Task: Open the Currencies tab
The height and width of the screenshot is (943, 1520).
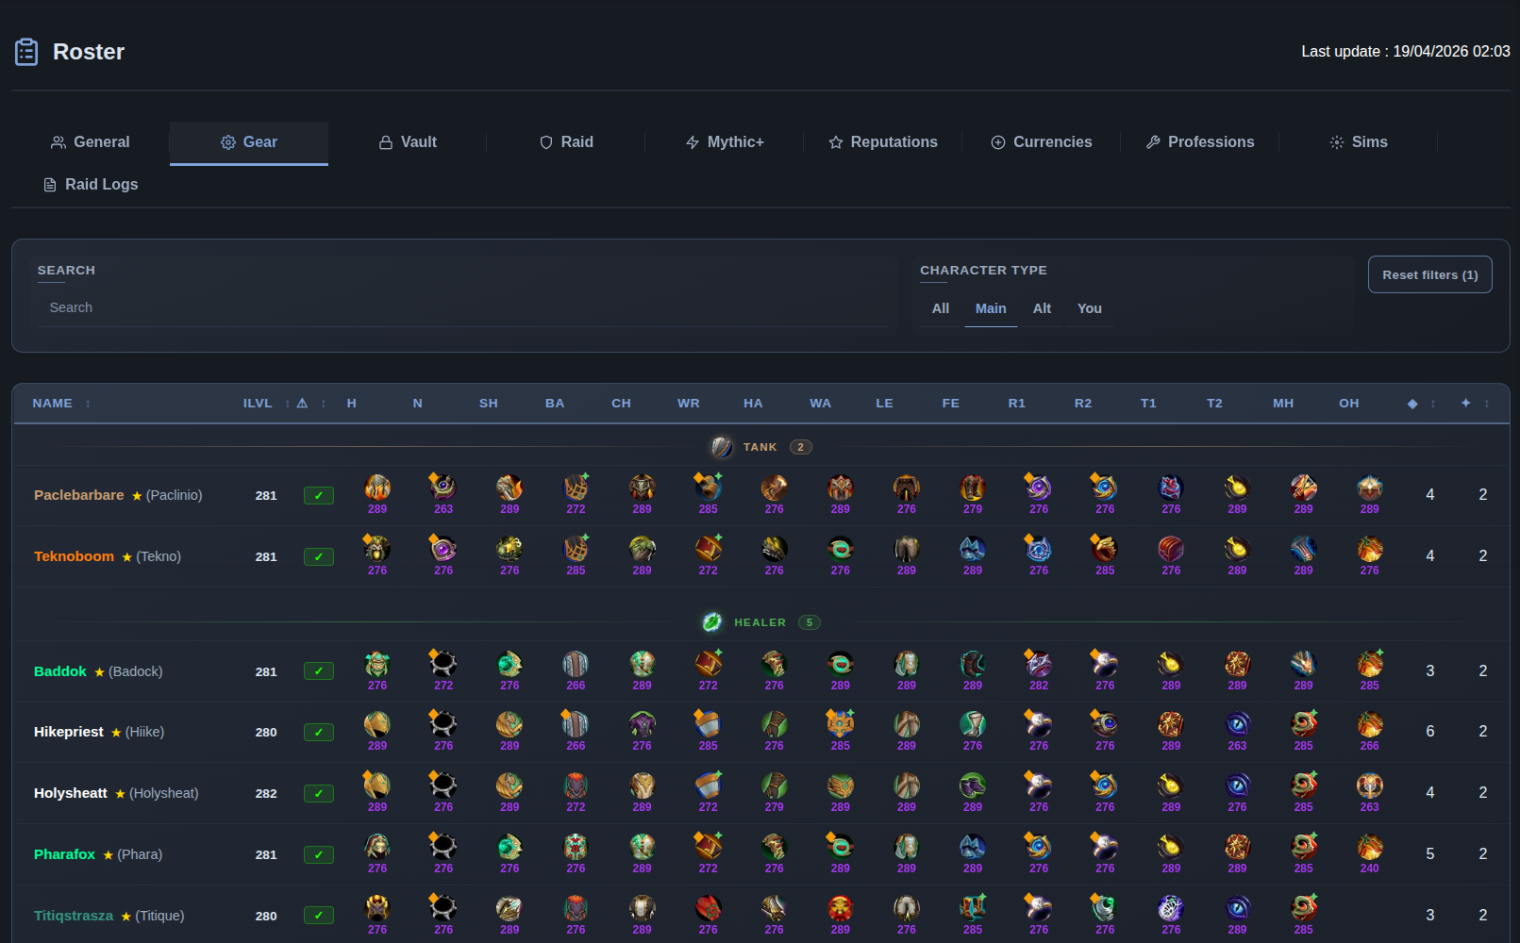Action: tap(1042, 142)
